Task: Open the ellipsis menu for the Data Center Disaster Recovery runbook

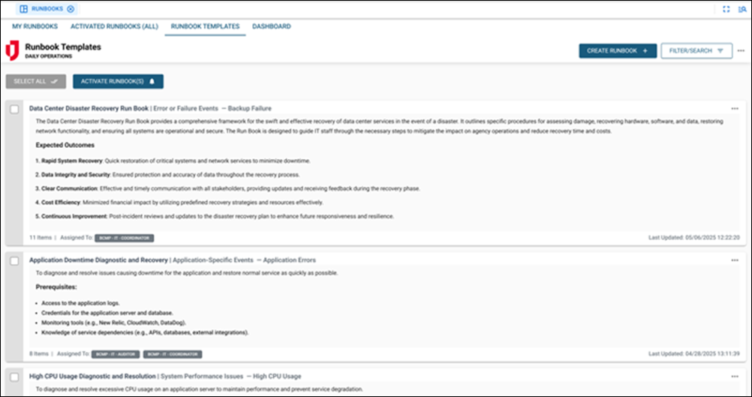Action: pos(735,108)
